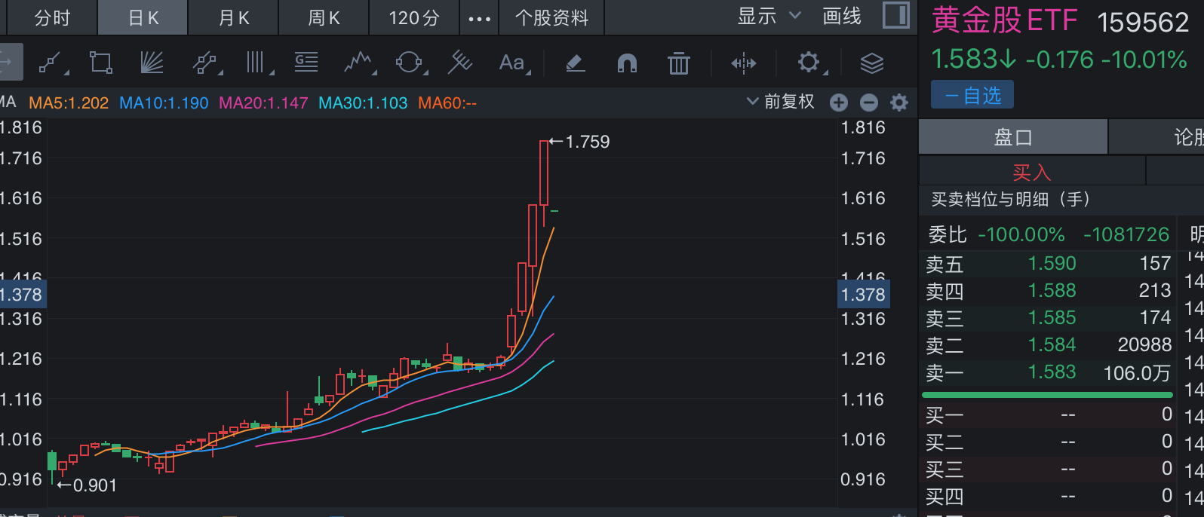Click the 买一 row label

[x=944, y=415]
